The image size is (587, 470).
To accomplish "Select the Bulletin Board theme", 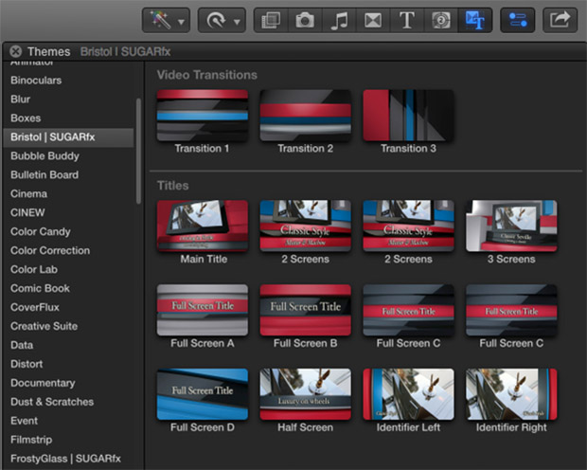I will click(x=44, y=175).
